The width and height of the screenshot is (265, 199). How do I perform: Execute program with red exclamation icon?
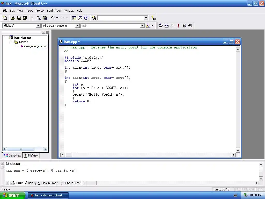[x=178, y=26]
